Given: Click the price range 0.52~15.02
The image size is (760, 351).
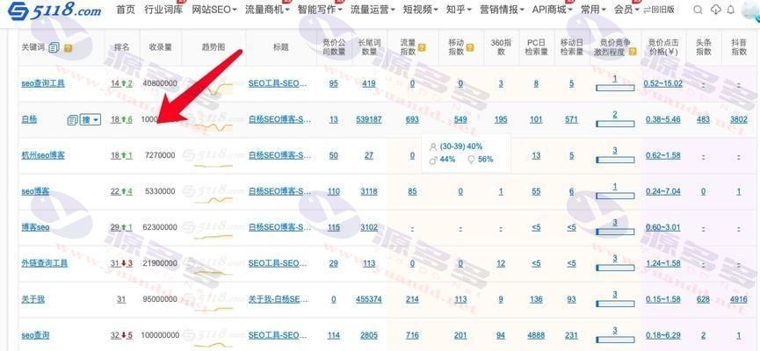Looking at the screenshot, I should [x=663, y=83].
